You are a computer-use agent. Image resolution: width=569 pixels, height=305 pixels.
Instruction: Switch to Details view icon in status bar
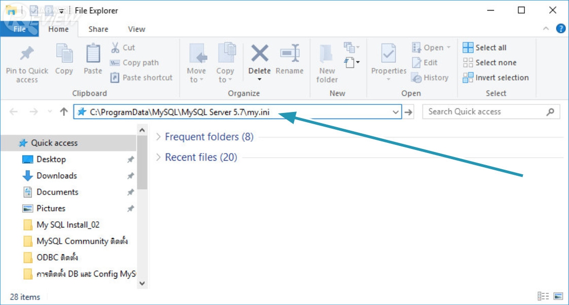pos(543,296)
